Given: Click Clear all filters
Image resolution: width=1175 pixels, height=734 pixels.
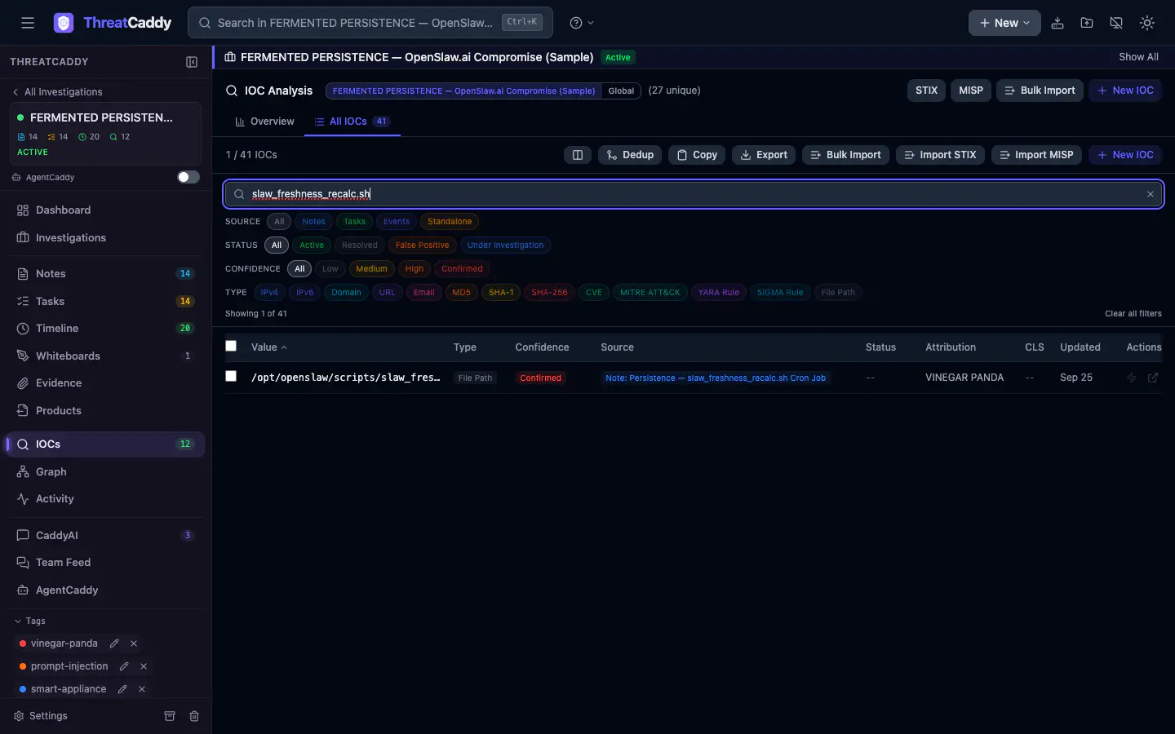Looking at the screenshot, I should click(x=1133, y=314).
